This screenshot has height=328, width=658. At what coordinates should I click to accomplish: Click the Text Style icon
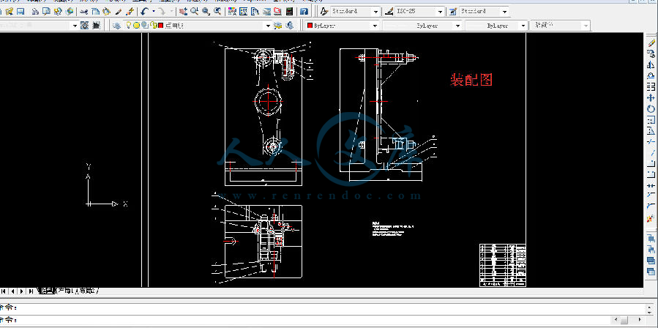point(324,11)
